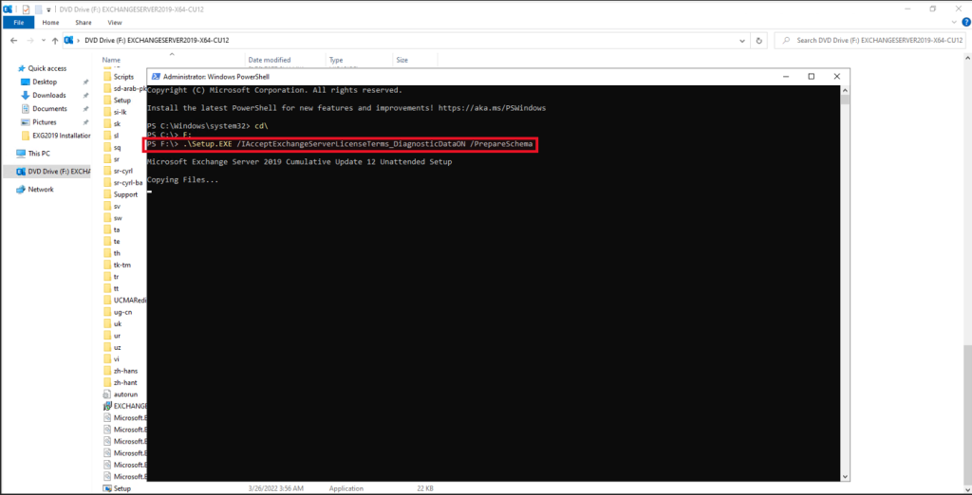This screenshot has width=972, height=495.
Task: Select the autorun file
Action: [125, 394]
